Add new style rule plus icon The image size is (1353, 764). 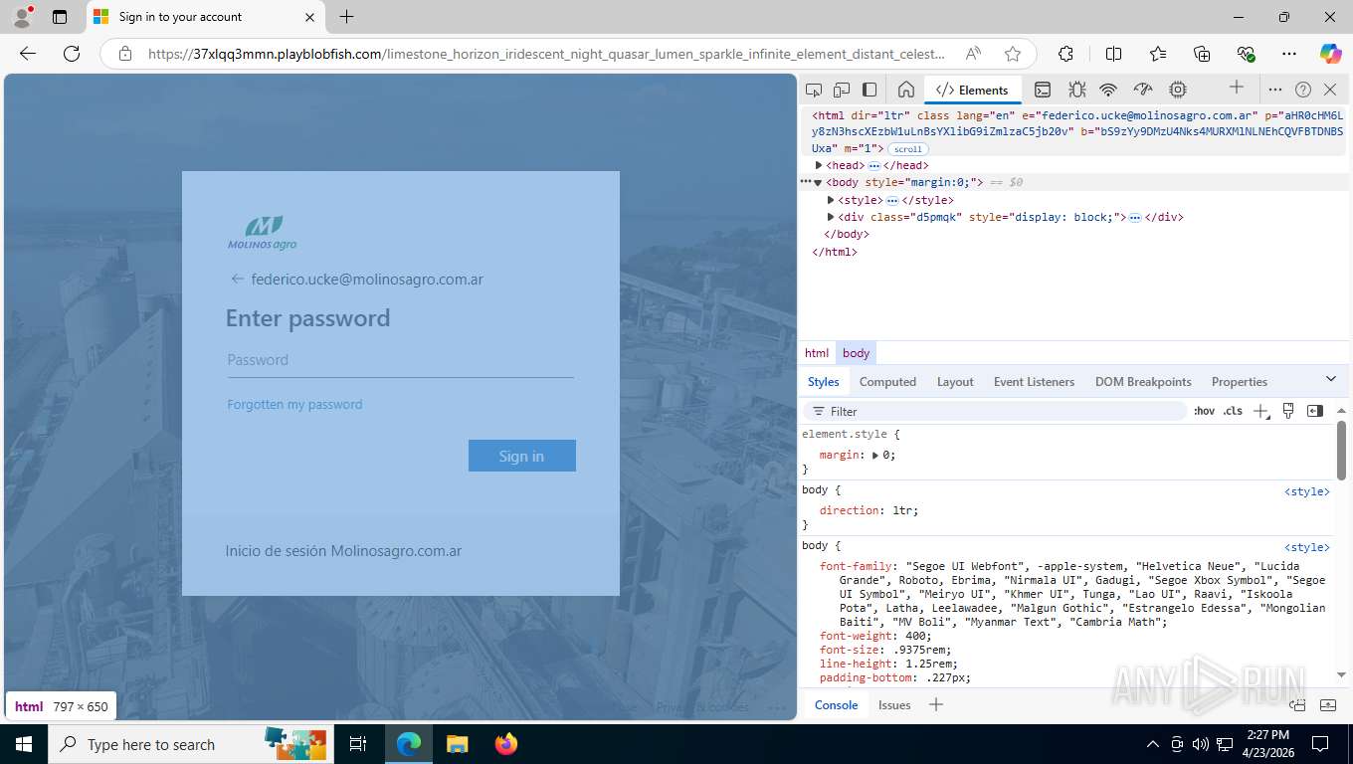coord(1260,411)
